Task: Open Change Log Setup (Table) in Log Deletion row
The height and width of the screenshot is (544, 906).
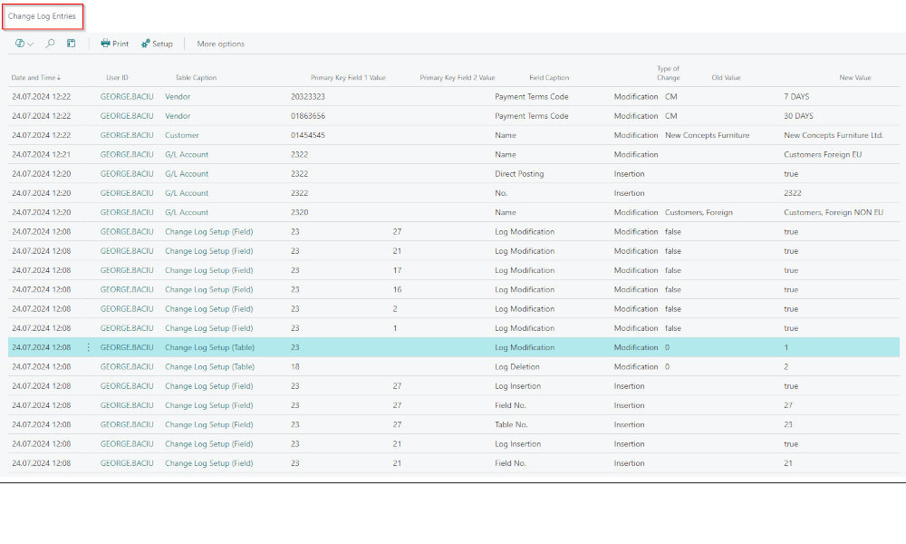Action: 210,366
